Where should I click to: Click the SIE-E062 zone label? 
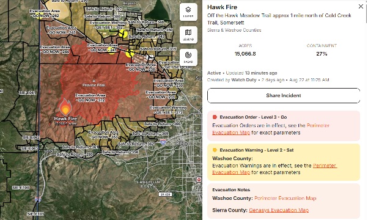(31, 137)
